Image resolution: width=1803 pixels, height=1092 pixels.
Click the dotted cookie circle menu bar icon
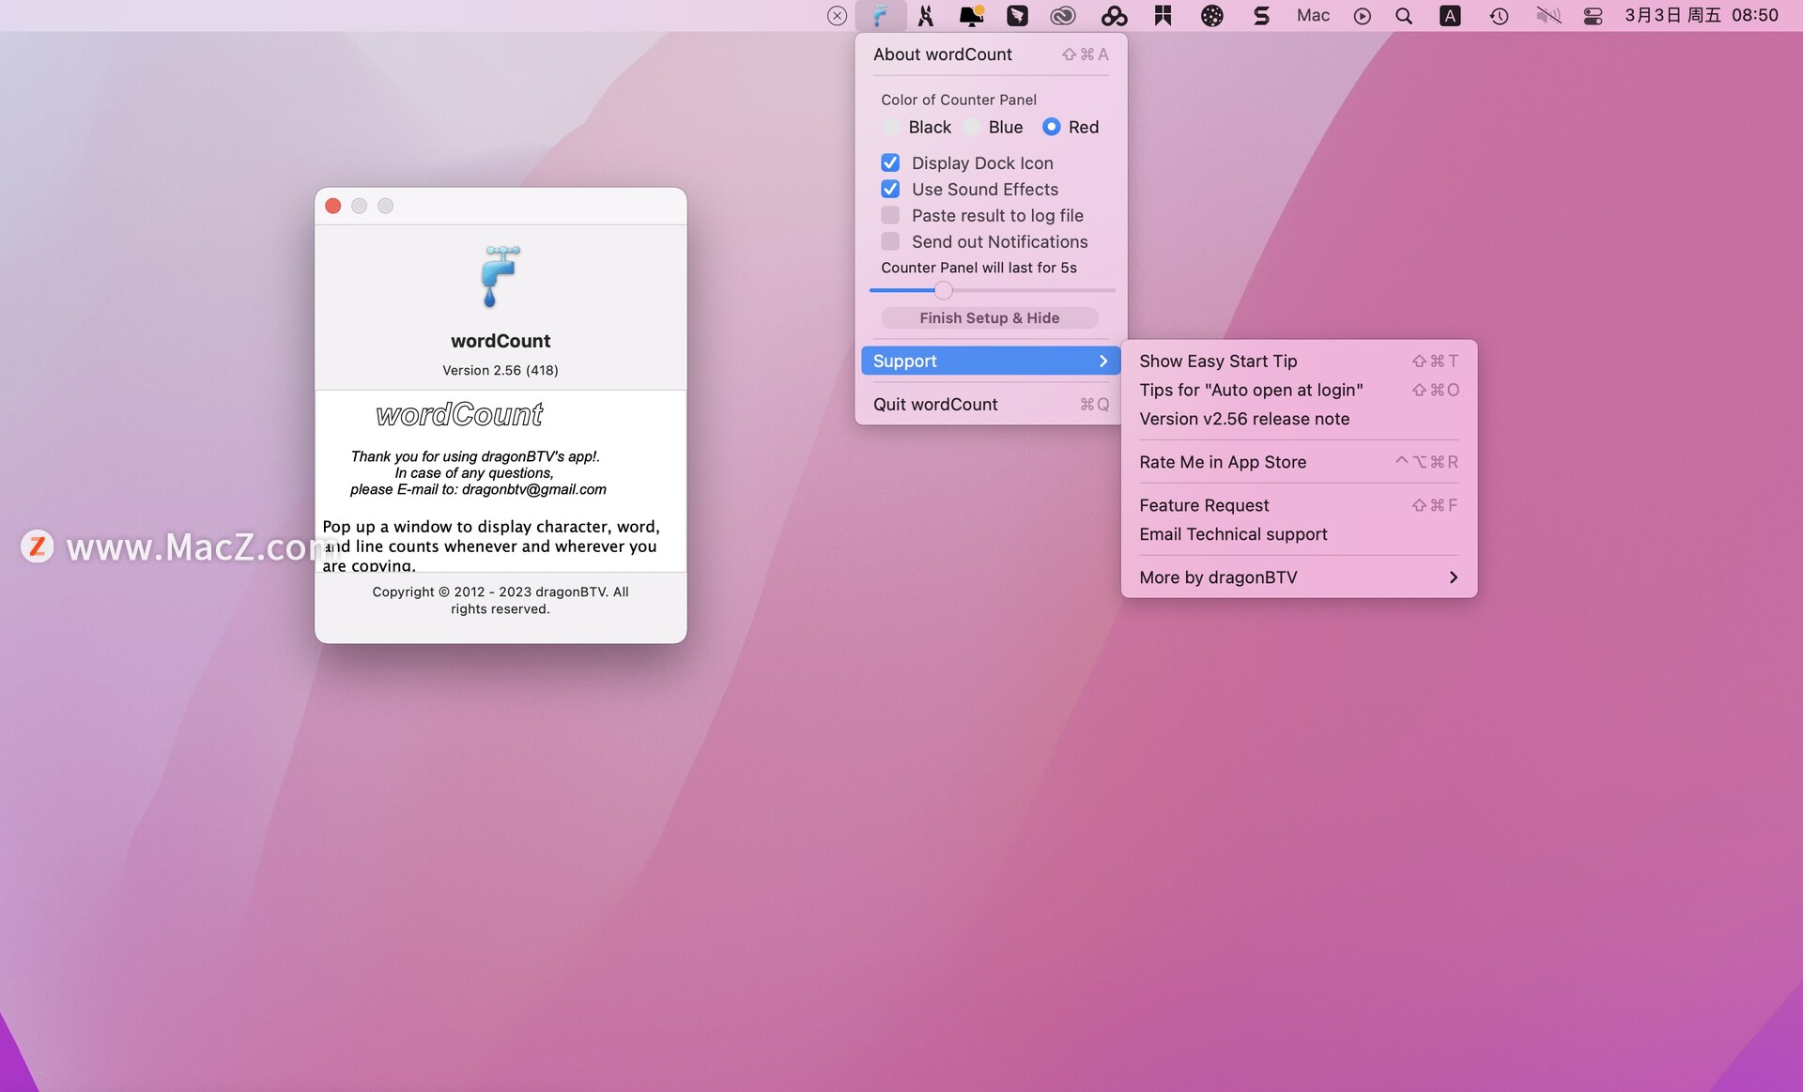[x=1212, y=16]
